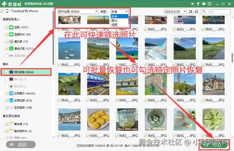Click the sidebar vertical scrollbar
234x151 pixels.
pos(53,38)
